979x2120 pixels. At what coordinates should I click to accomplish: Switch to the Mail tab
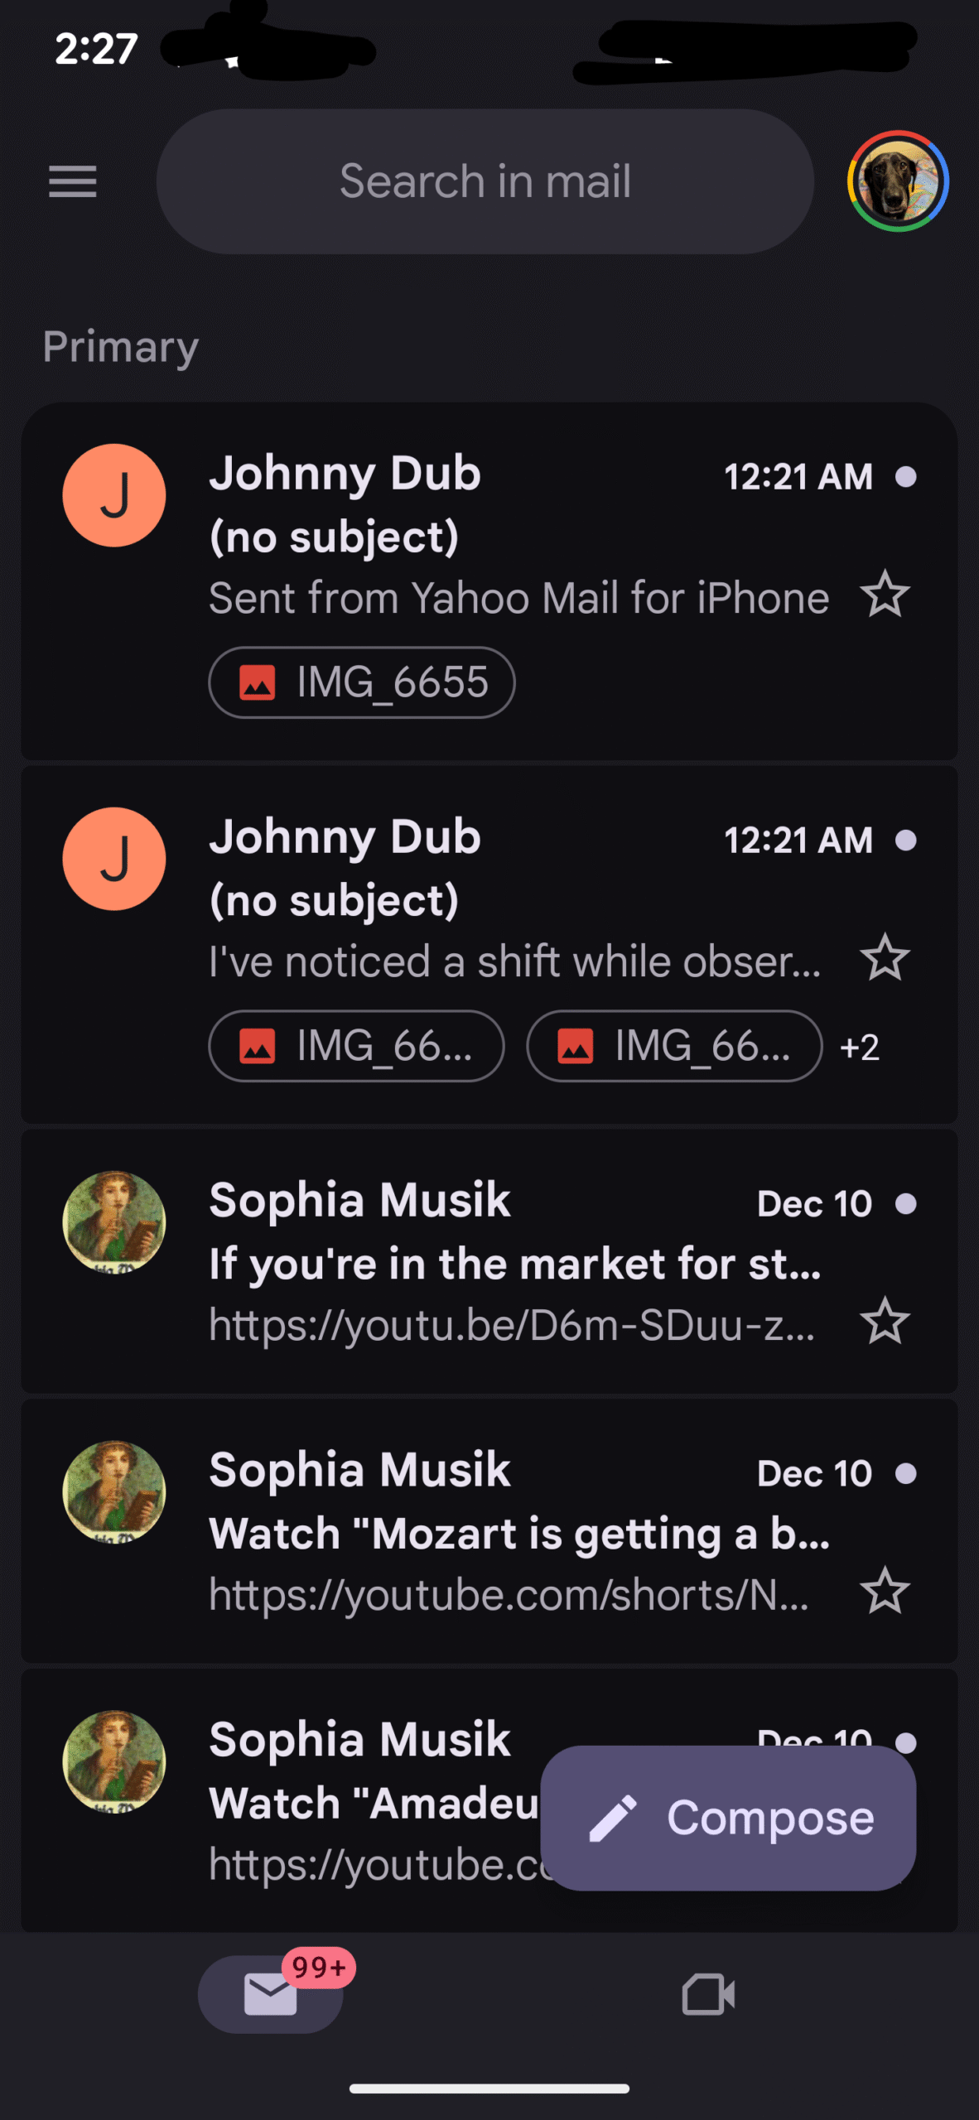[x=271, y=1994]
